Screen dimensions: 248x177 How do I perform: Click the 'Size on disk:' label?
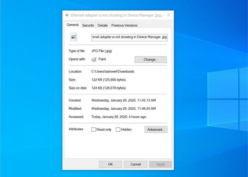click(x=78, y=88)
